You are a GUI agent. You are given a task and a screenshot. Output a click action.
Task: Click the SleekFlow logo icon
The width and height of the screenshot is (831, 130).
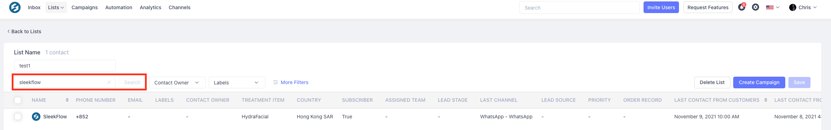coord(15,7)
